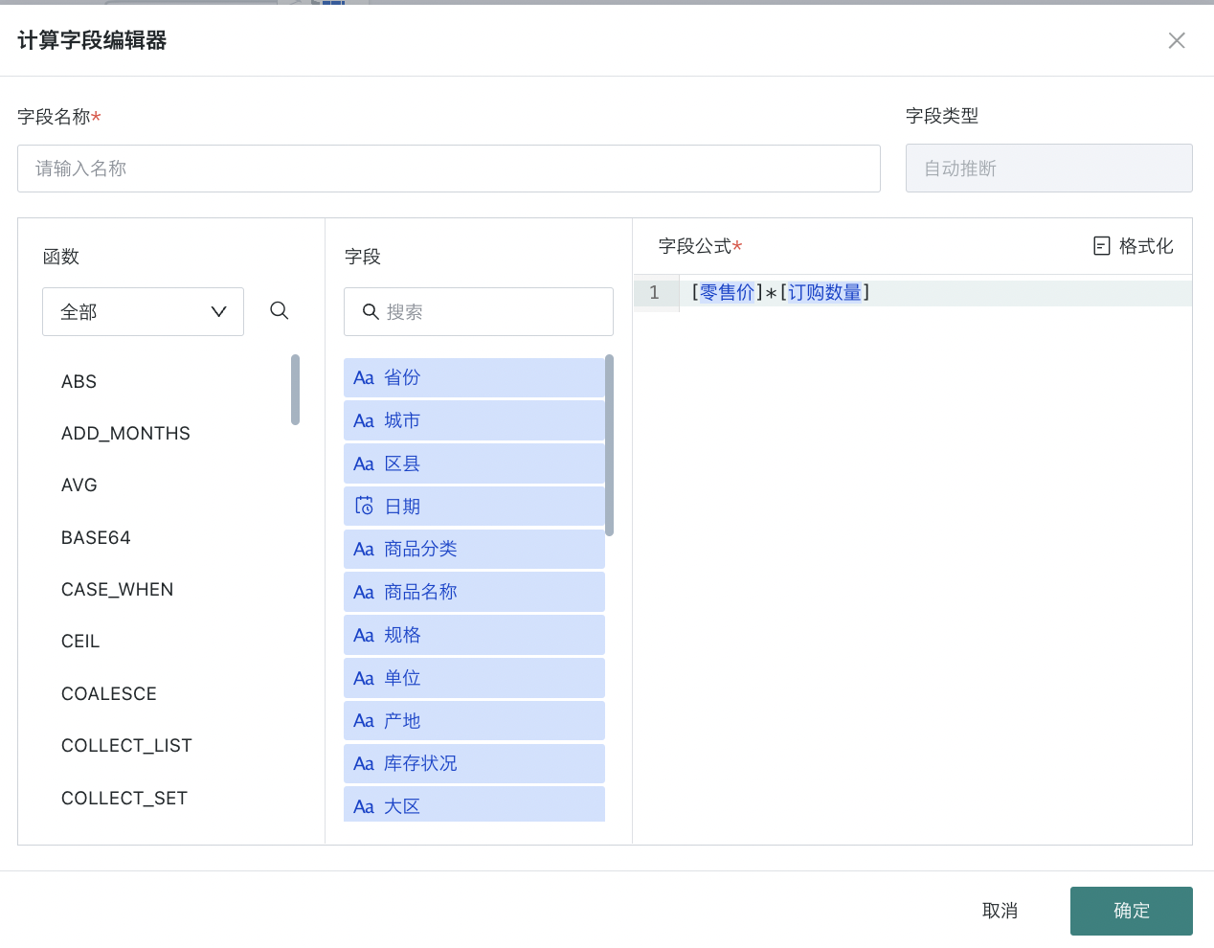Click the date type icon beside 日期
This screenshot has height=948, width=1214.
point(364,506)
